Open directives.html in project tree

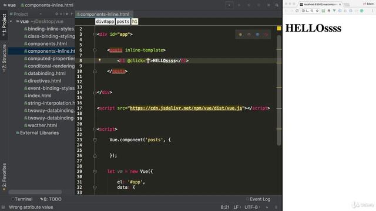pyautogui.click(x=43, y=81)
